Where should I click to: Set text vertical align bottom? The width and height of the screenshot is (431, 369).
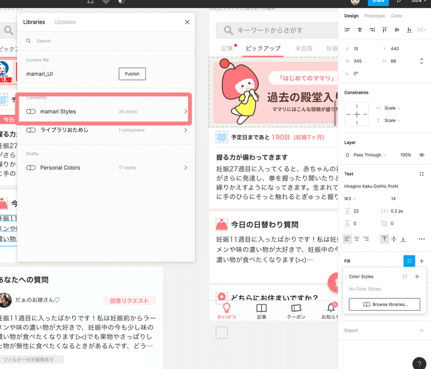[x=403, y=239]
